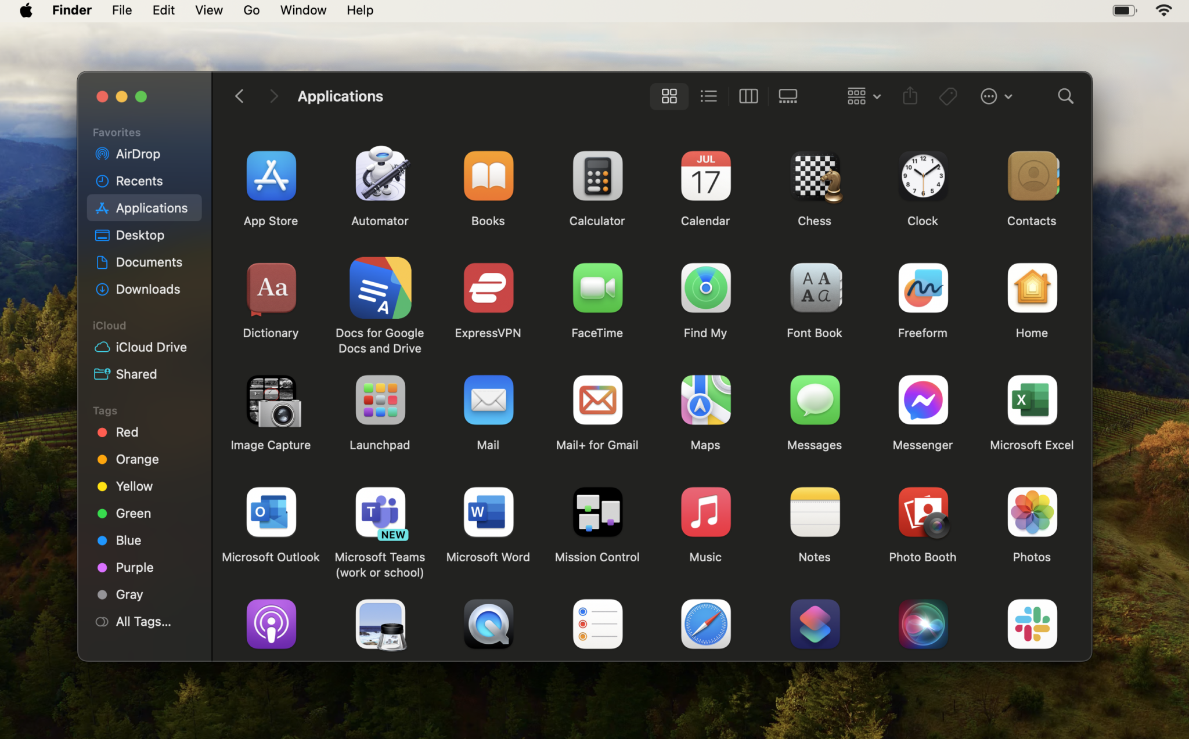Launch Safari from the bottom row

[705, 623]
